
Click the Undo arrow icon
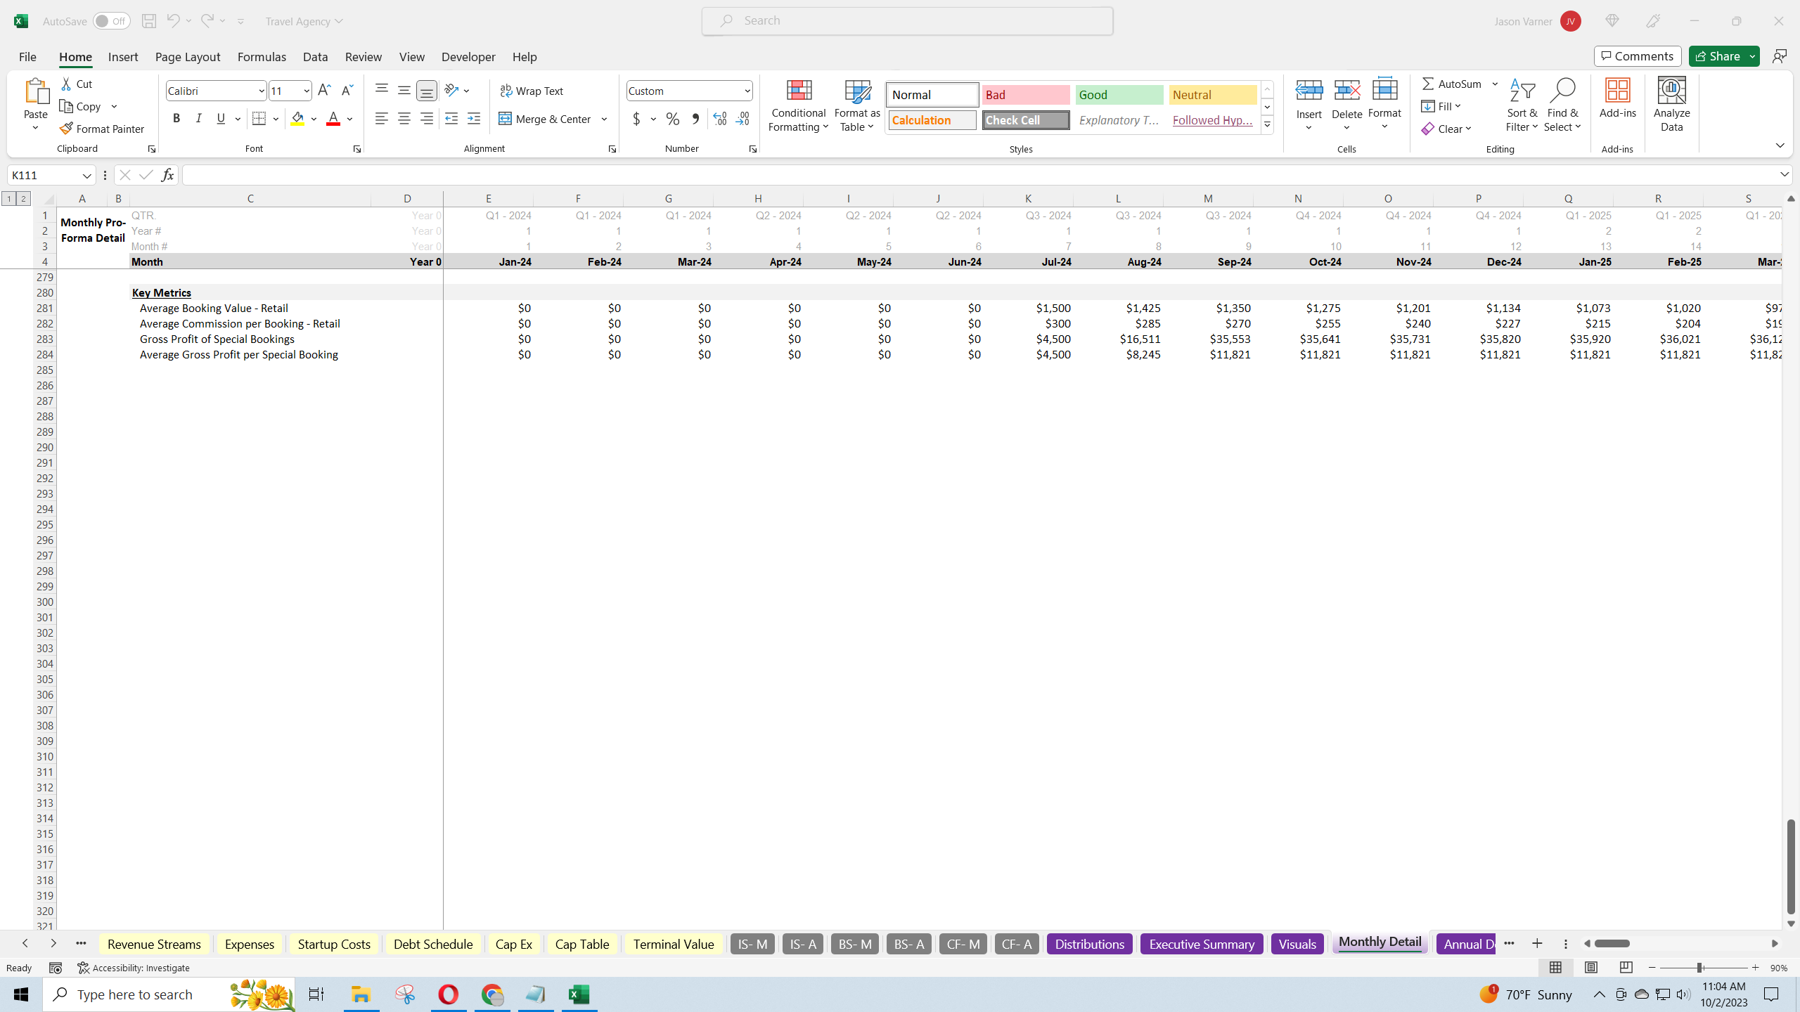pos(172,21)
